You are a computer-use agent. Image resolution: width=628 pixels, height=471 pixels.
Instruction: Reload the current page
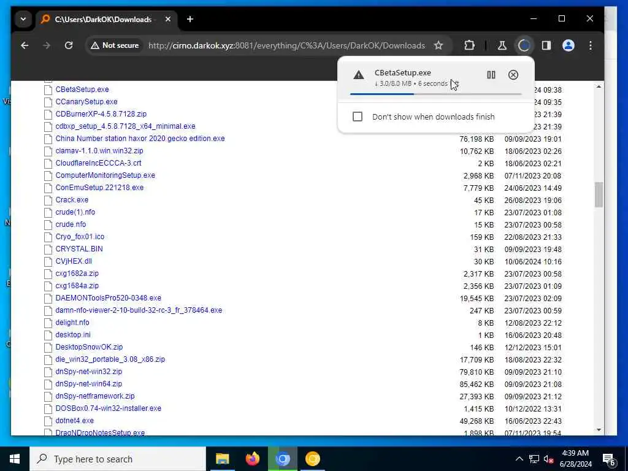69,45
